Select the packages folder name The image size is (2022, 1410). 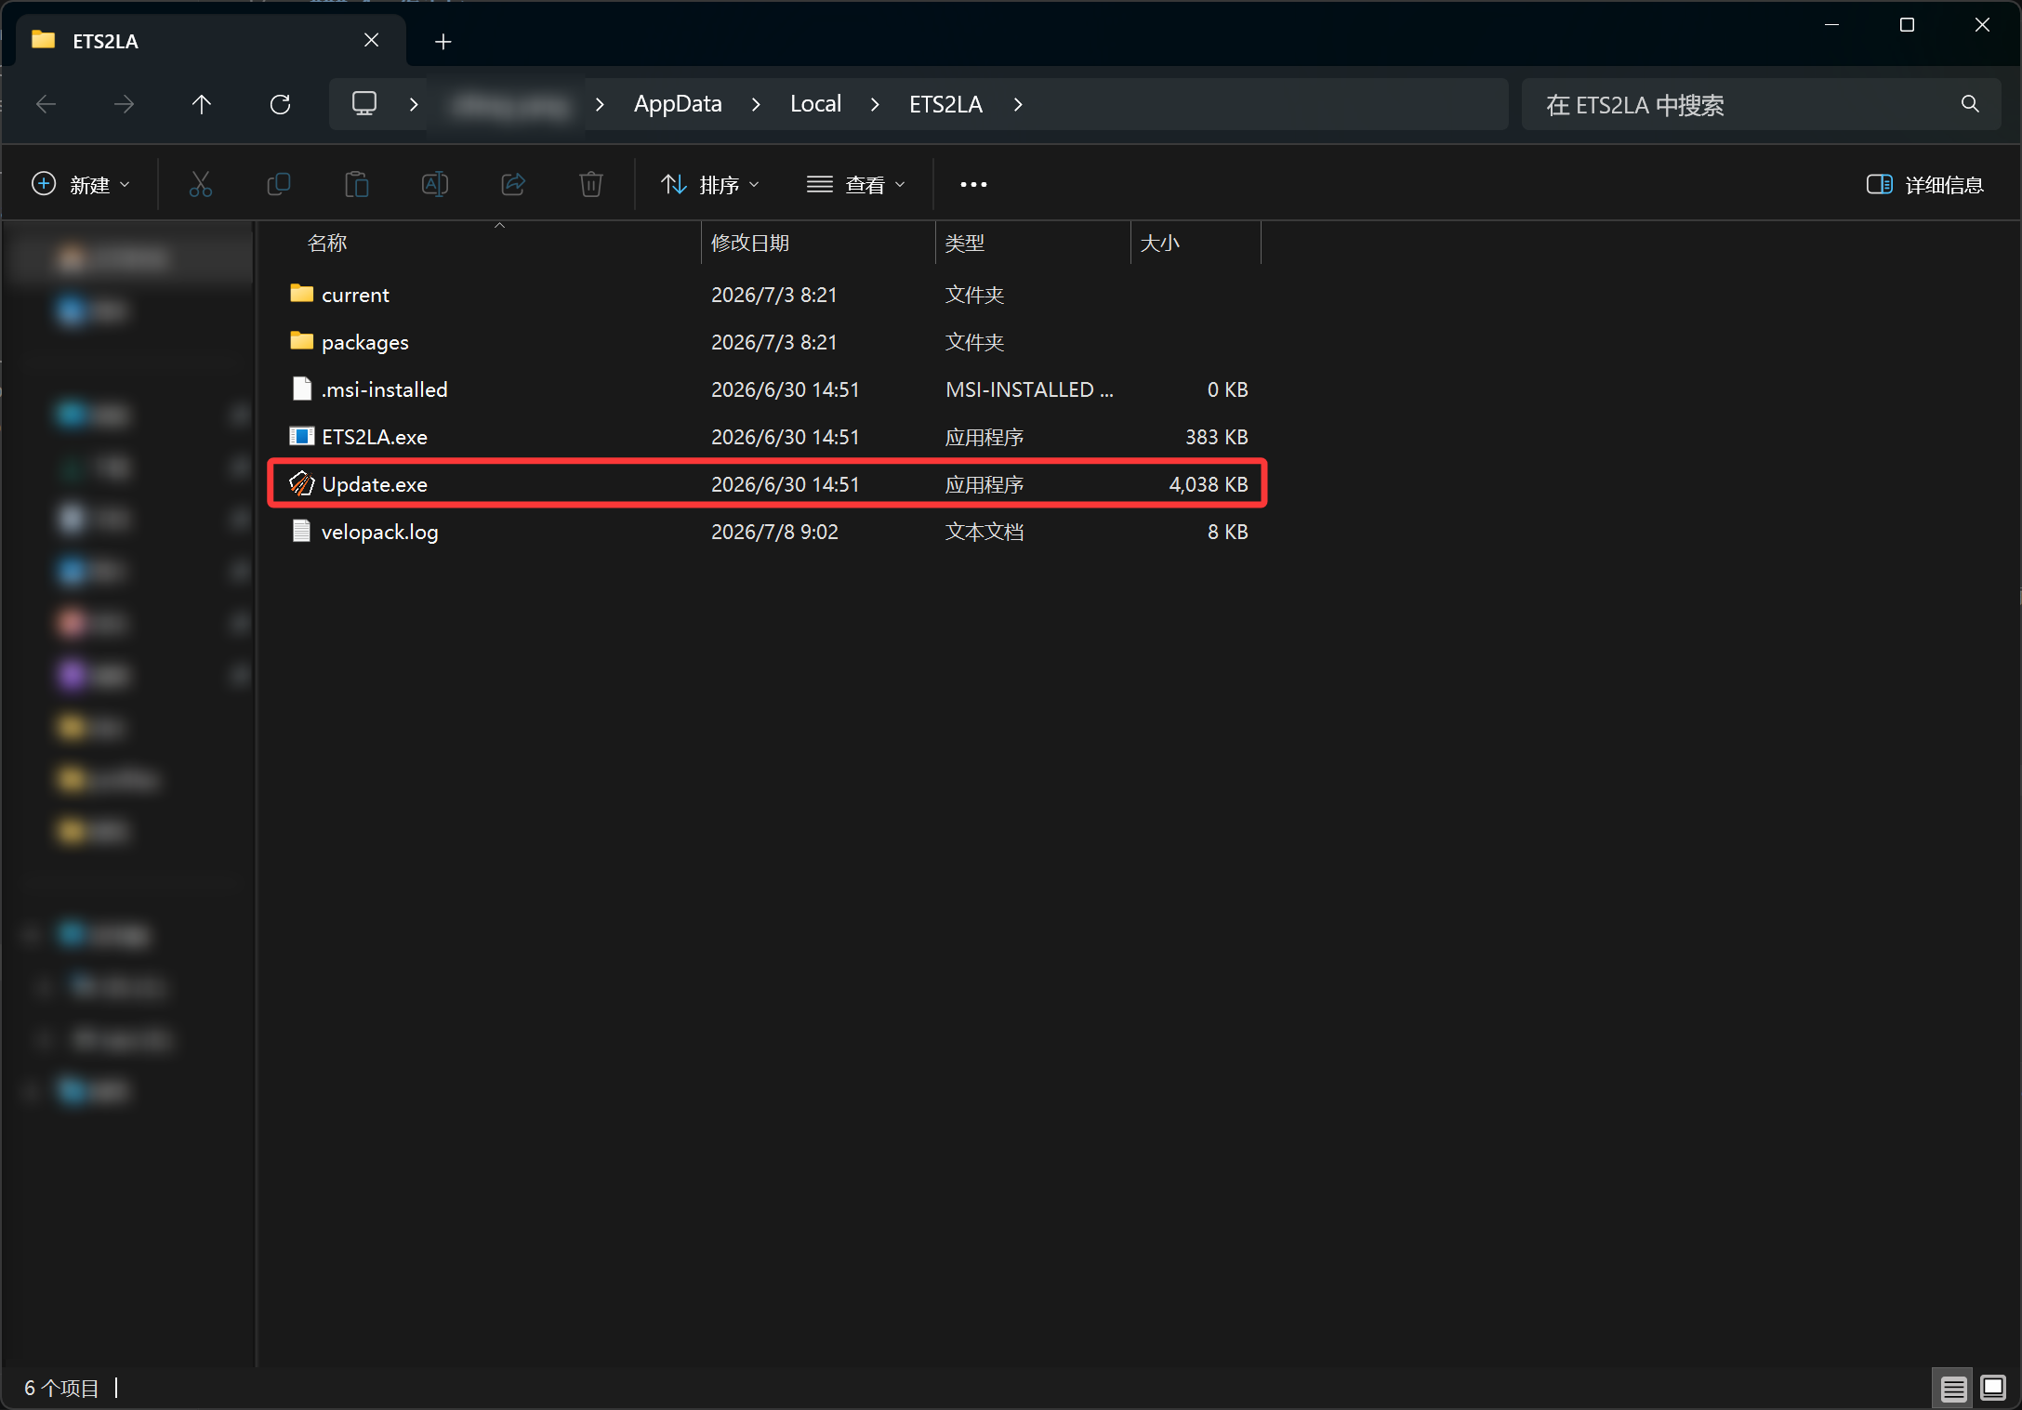pyautogui.click(x=364, y=342)
